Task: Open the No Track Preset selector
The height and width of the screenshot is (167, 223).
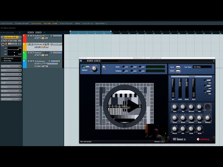Action: (x=8, y=32)
